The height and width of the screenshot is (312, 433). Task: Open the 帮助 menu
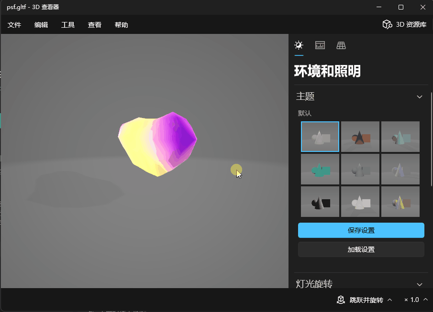coord(122,25)
